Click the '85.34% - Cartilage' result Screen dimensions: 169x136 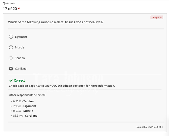25,116
